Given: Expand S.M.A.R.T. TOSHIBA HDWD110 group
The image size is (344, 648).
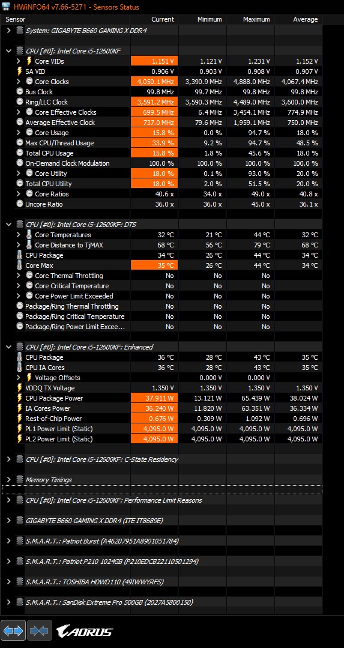Looking at the screenshot, I should [x=8, y=582].
